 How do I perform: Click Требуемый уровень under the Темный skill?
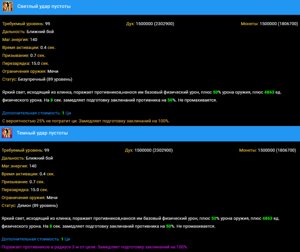pos(25,150)
